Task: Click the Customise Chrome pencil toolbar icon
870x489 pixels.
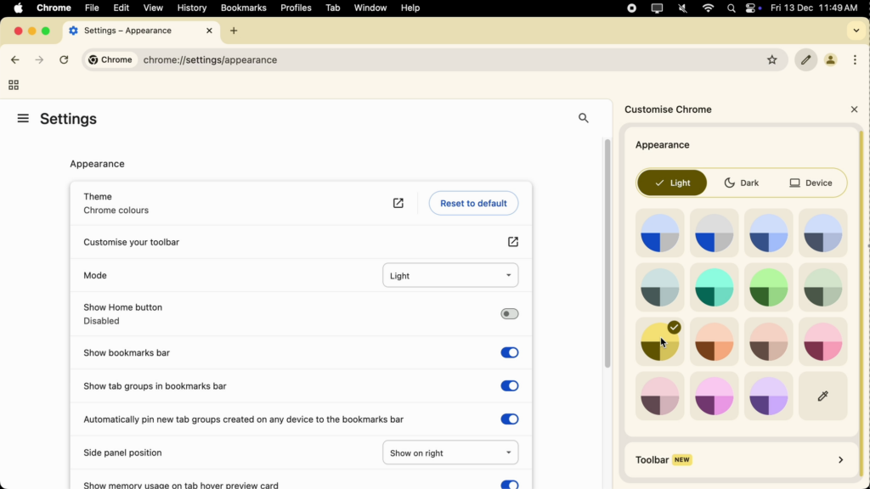Action: tap(805, 60)
